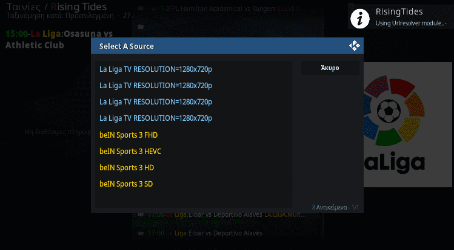The height and width of the screenshot is (250, 454).
Task: Select beIN Sports 3 FHD source
Action: 193,135
